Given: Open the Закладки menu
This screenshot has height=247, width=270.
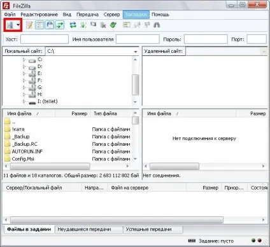Looking at the screenshot, I should click(136, 15).
